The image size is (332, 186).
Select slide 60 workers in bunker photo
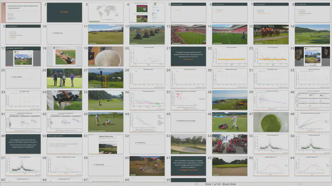point(147,166)
